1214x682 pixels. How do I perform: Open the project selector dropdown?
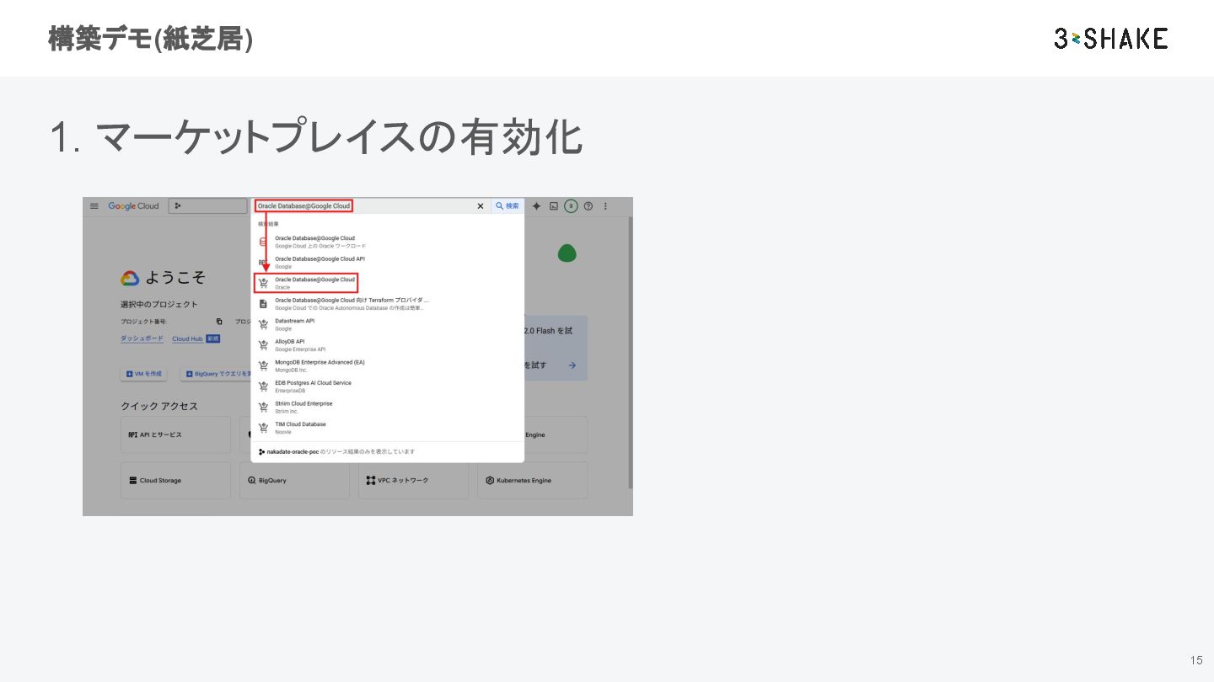(x=207, y=206)
